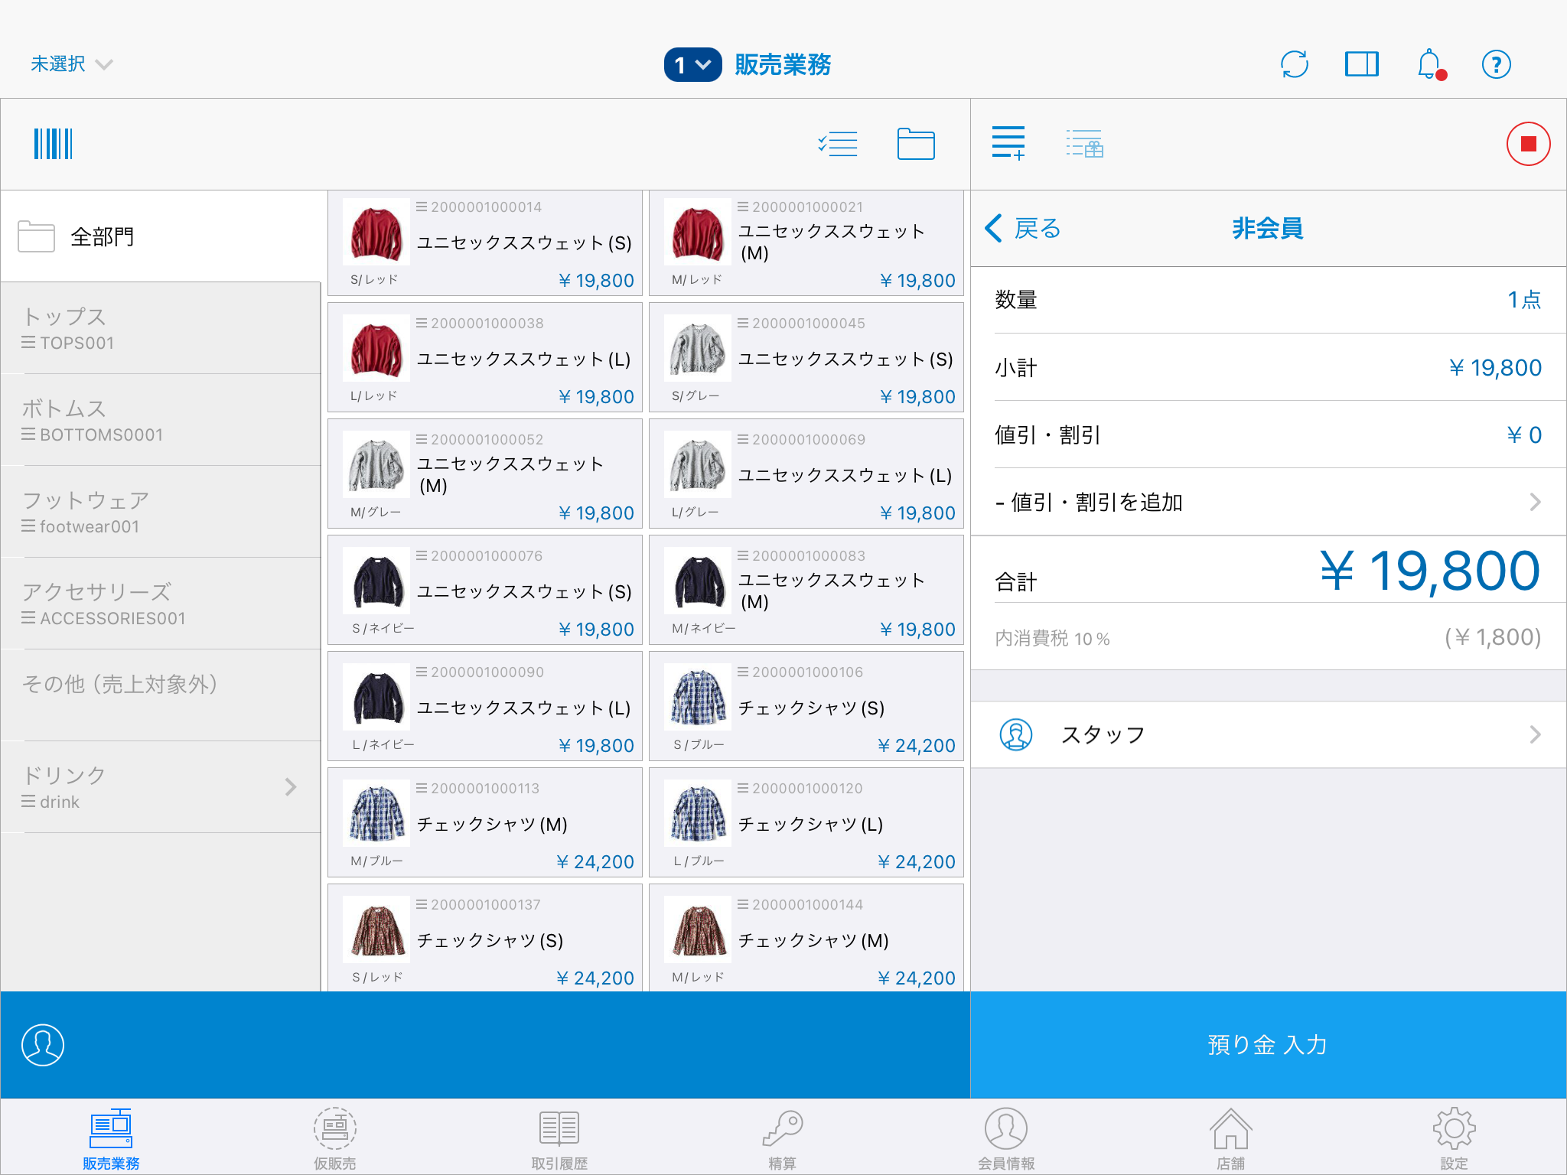Click the 内消費税 10% row
Viewport: 1567px width, 1175px height.
coord(1269,637)
